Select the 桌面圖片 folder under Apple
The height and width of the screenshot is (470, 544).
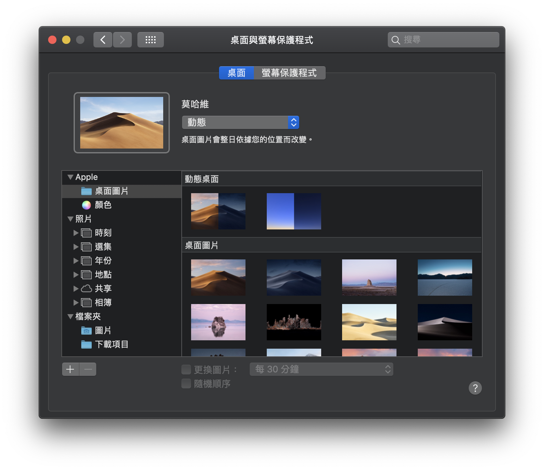click(x=122, y=191)
